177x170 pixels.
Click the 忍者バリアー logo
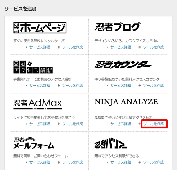click(111, 143)
